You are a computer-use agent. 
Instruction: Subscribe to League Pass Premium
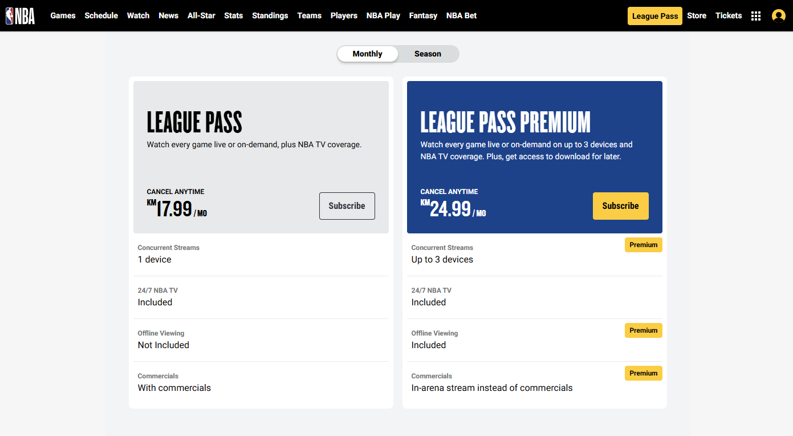(x=620, y=206)
